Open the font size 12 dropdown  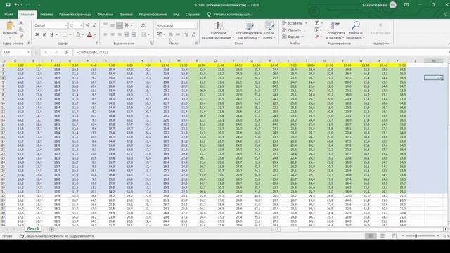81,25
